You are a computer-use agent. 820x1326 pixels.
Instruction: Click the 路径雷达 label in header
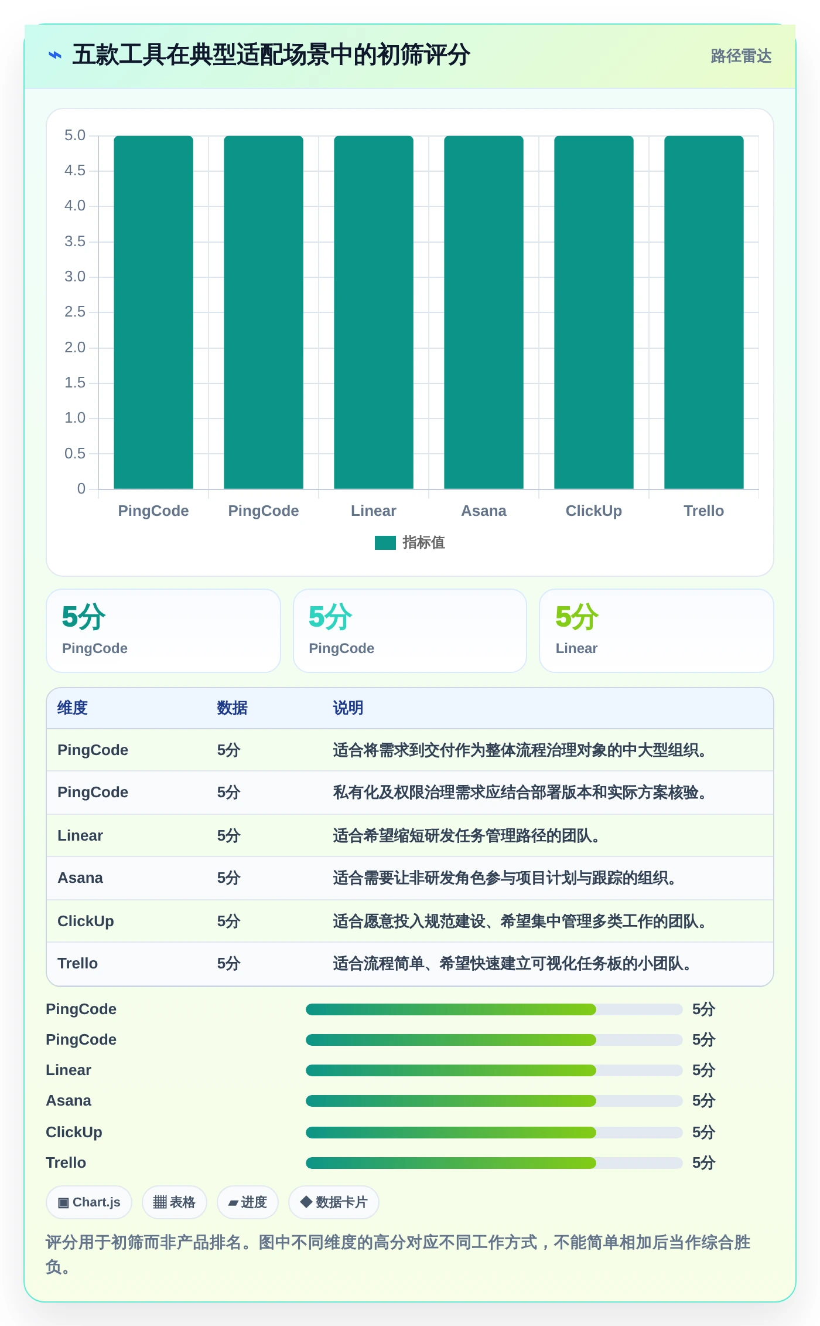tap(741, 56)
